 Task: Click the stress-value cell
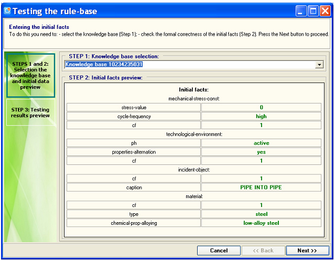[x=134, y=107]
